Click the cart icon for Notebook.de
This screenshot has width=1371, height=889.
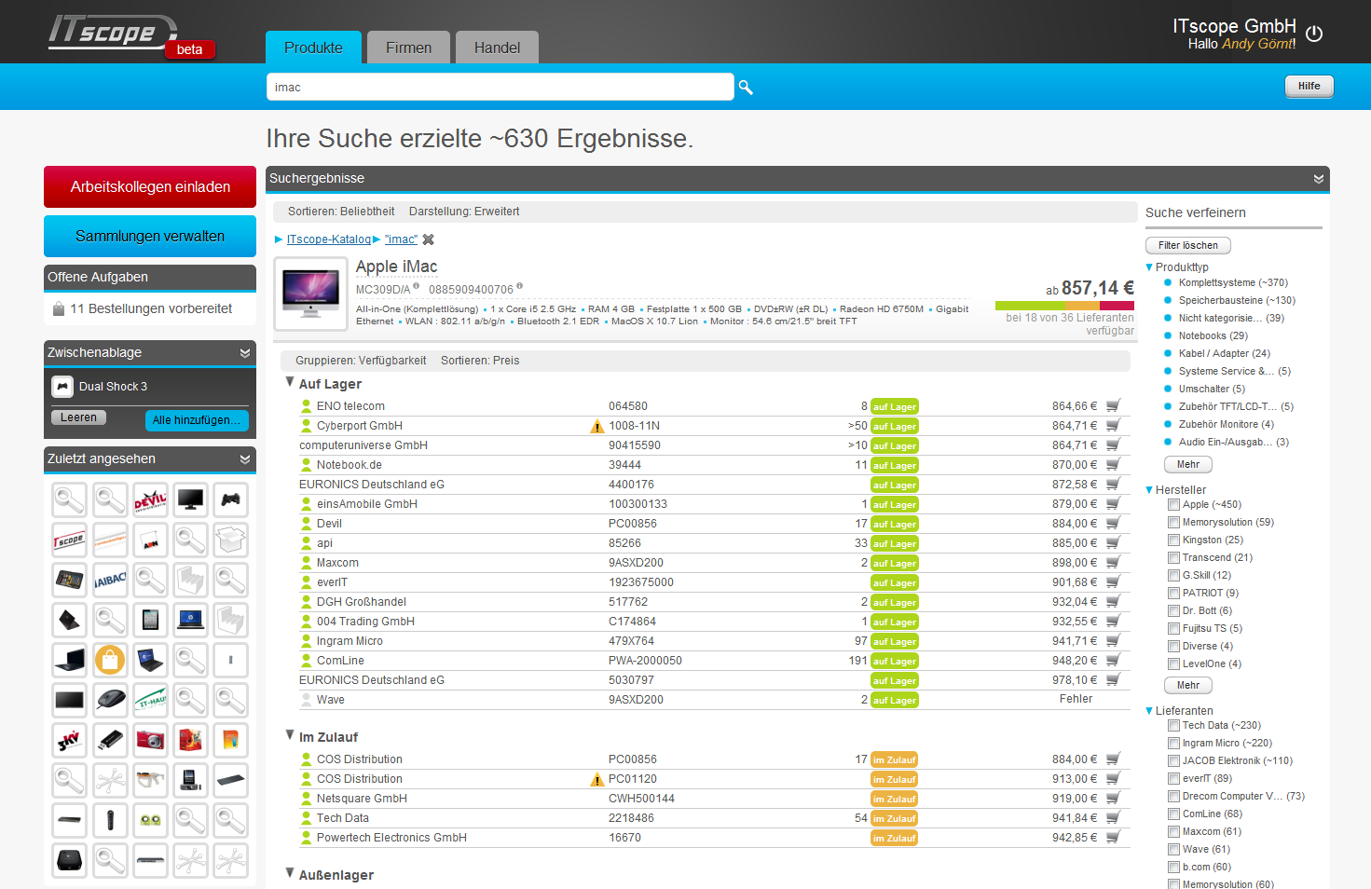click(1113, 465)
